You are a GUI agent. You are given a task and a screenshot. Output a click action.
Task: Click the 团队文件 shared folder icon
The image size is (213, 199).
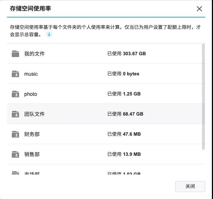15,114
